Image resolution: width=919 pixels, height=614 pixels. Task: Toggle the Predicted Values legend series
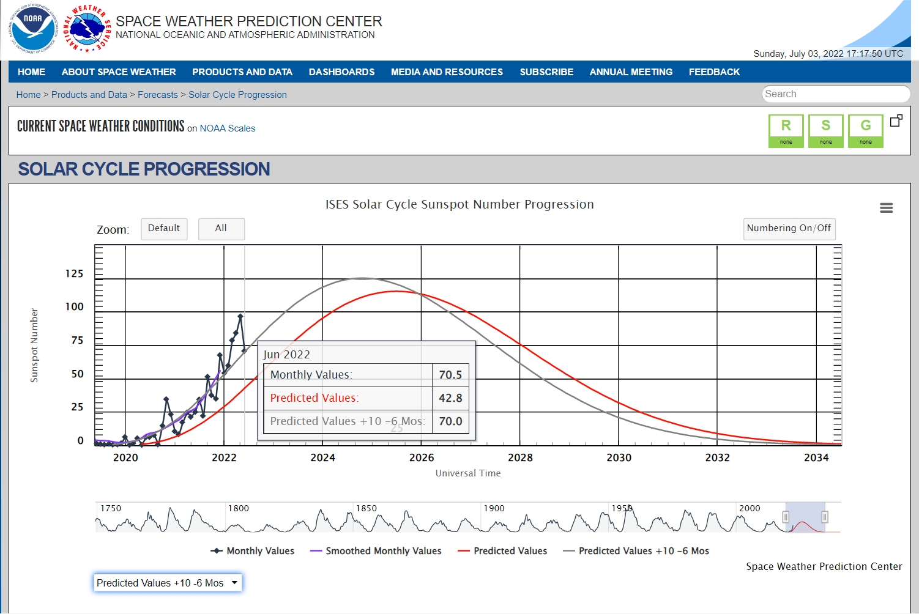[502, 551]
